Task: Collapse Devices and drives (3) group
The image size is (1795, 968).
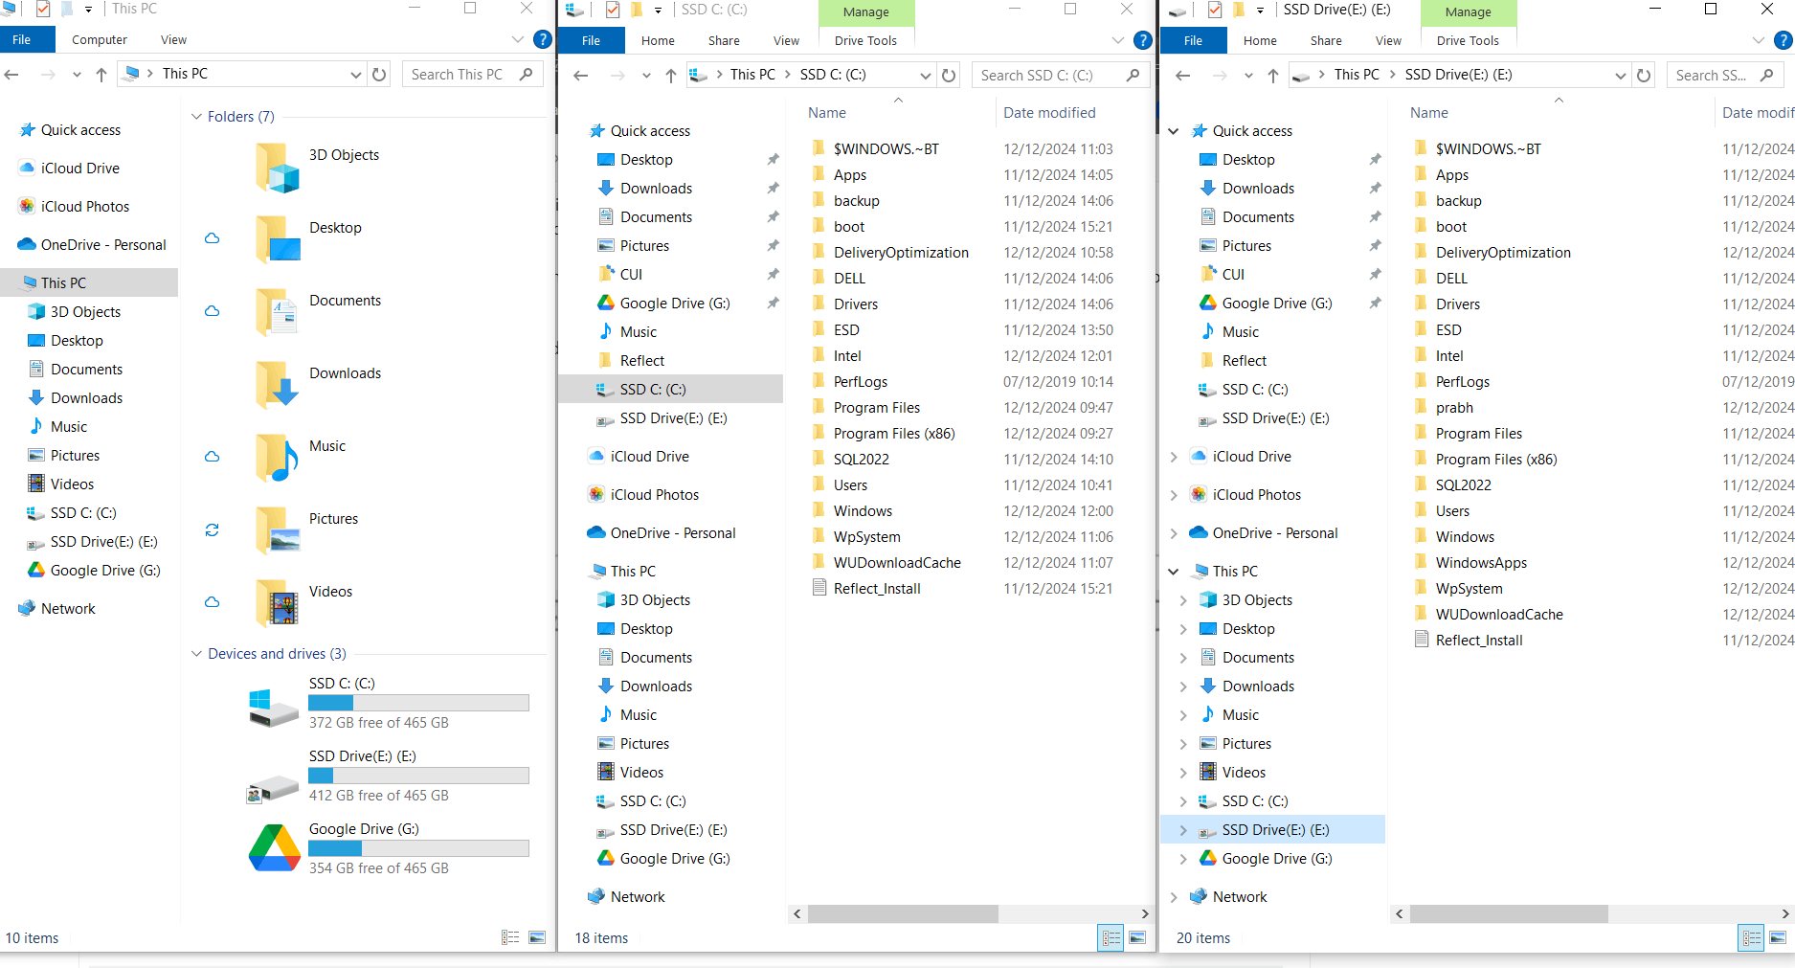Action: tap(196, 654)
